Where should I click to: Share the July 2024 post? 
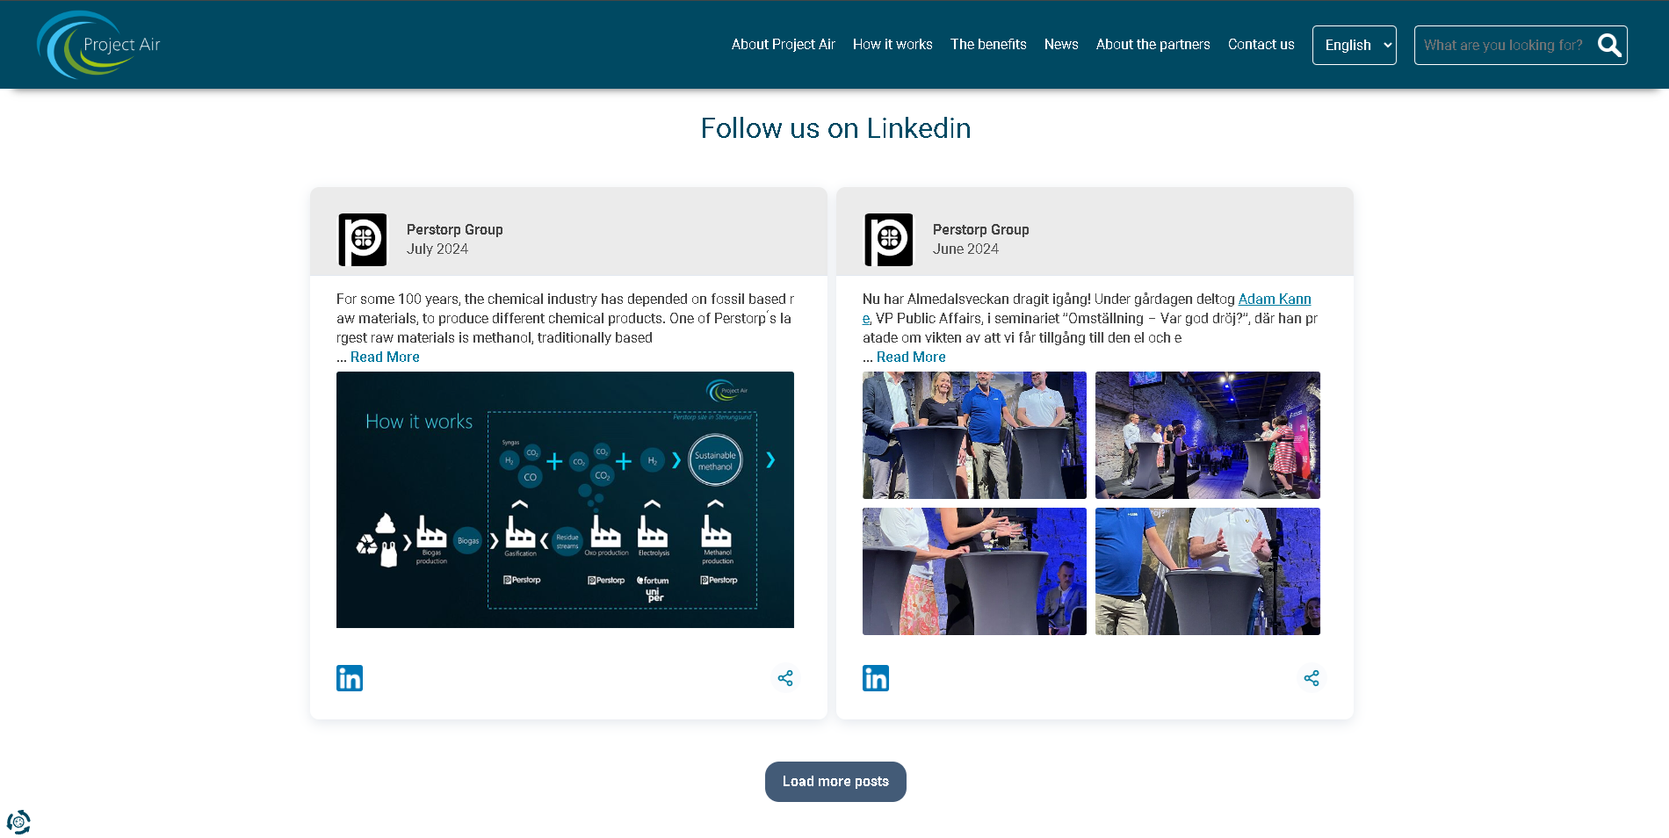(785, 678)
